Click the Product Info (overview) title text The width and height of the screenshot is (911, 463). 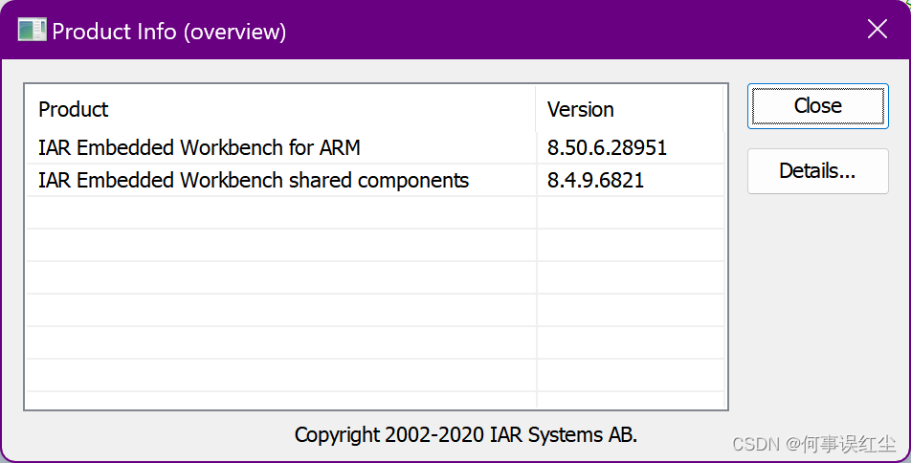coord(169,32)
